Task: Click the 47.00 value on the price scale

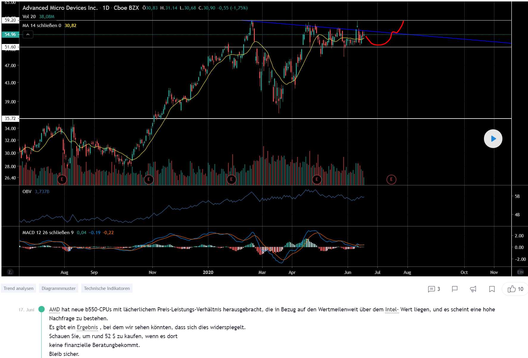Action: tap(10, 66)
